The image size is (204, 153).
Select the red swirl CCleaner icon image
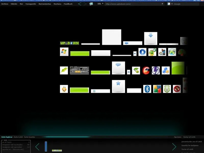146,70
